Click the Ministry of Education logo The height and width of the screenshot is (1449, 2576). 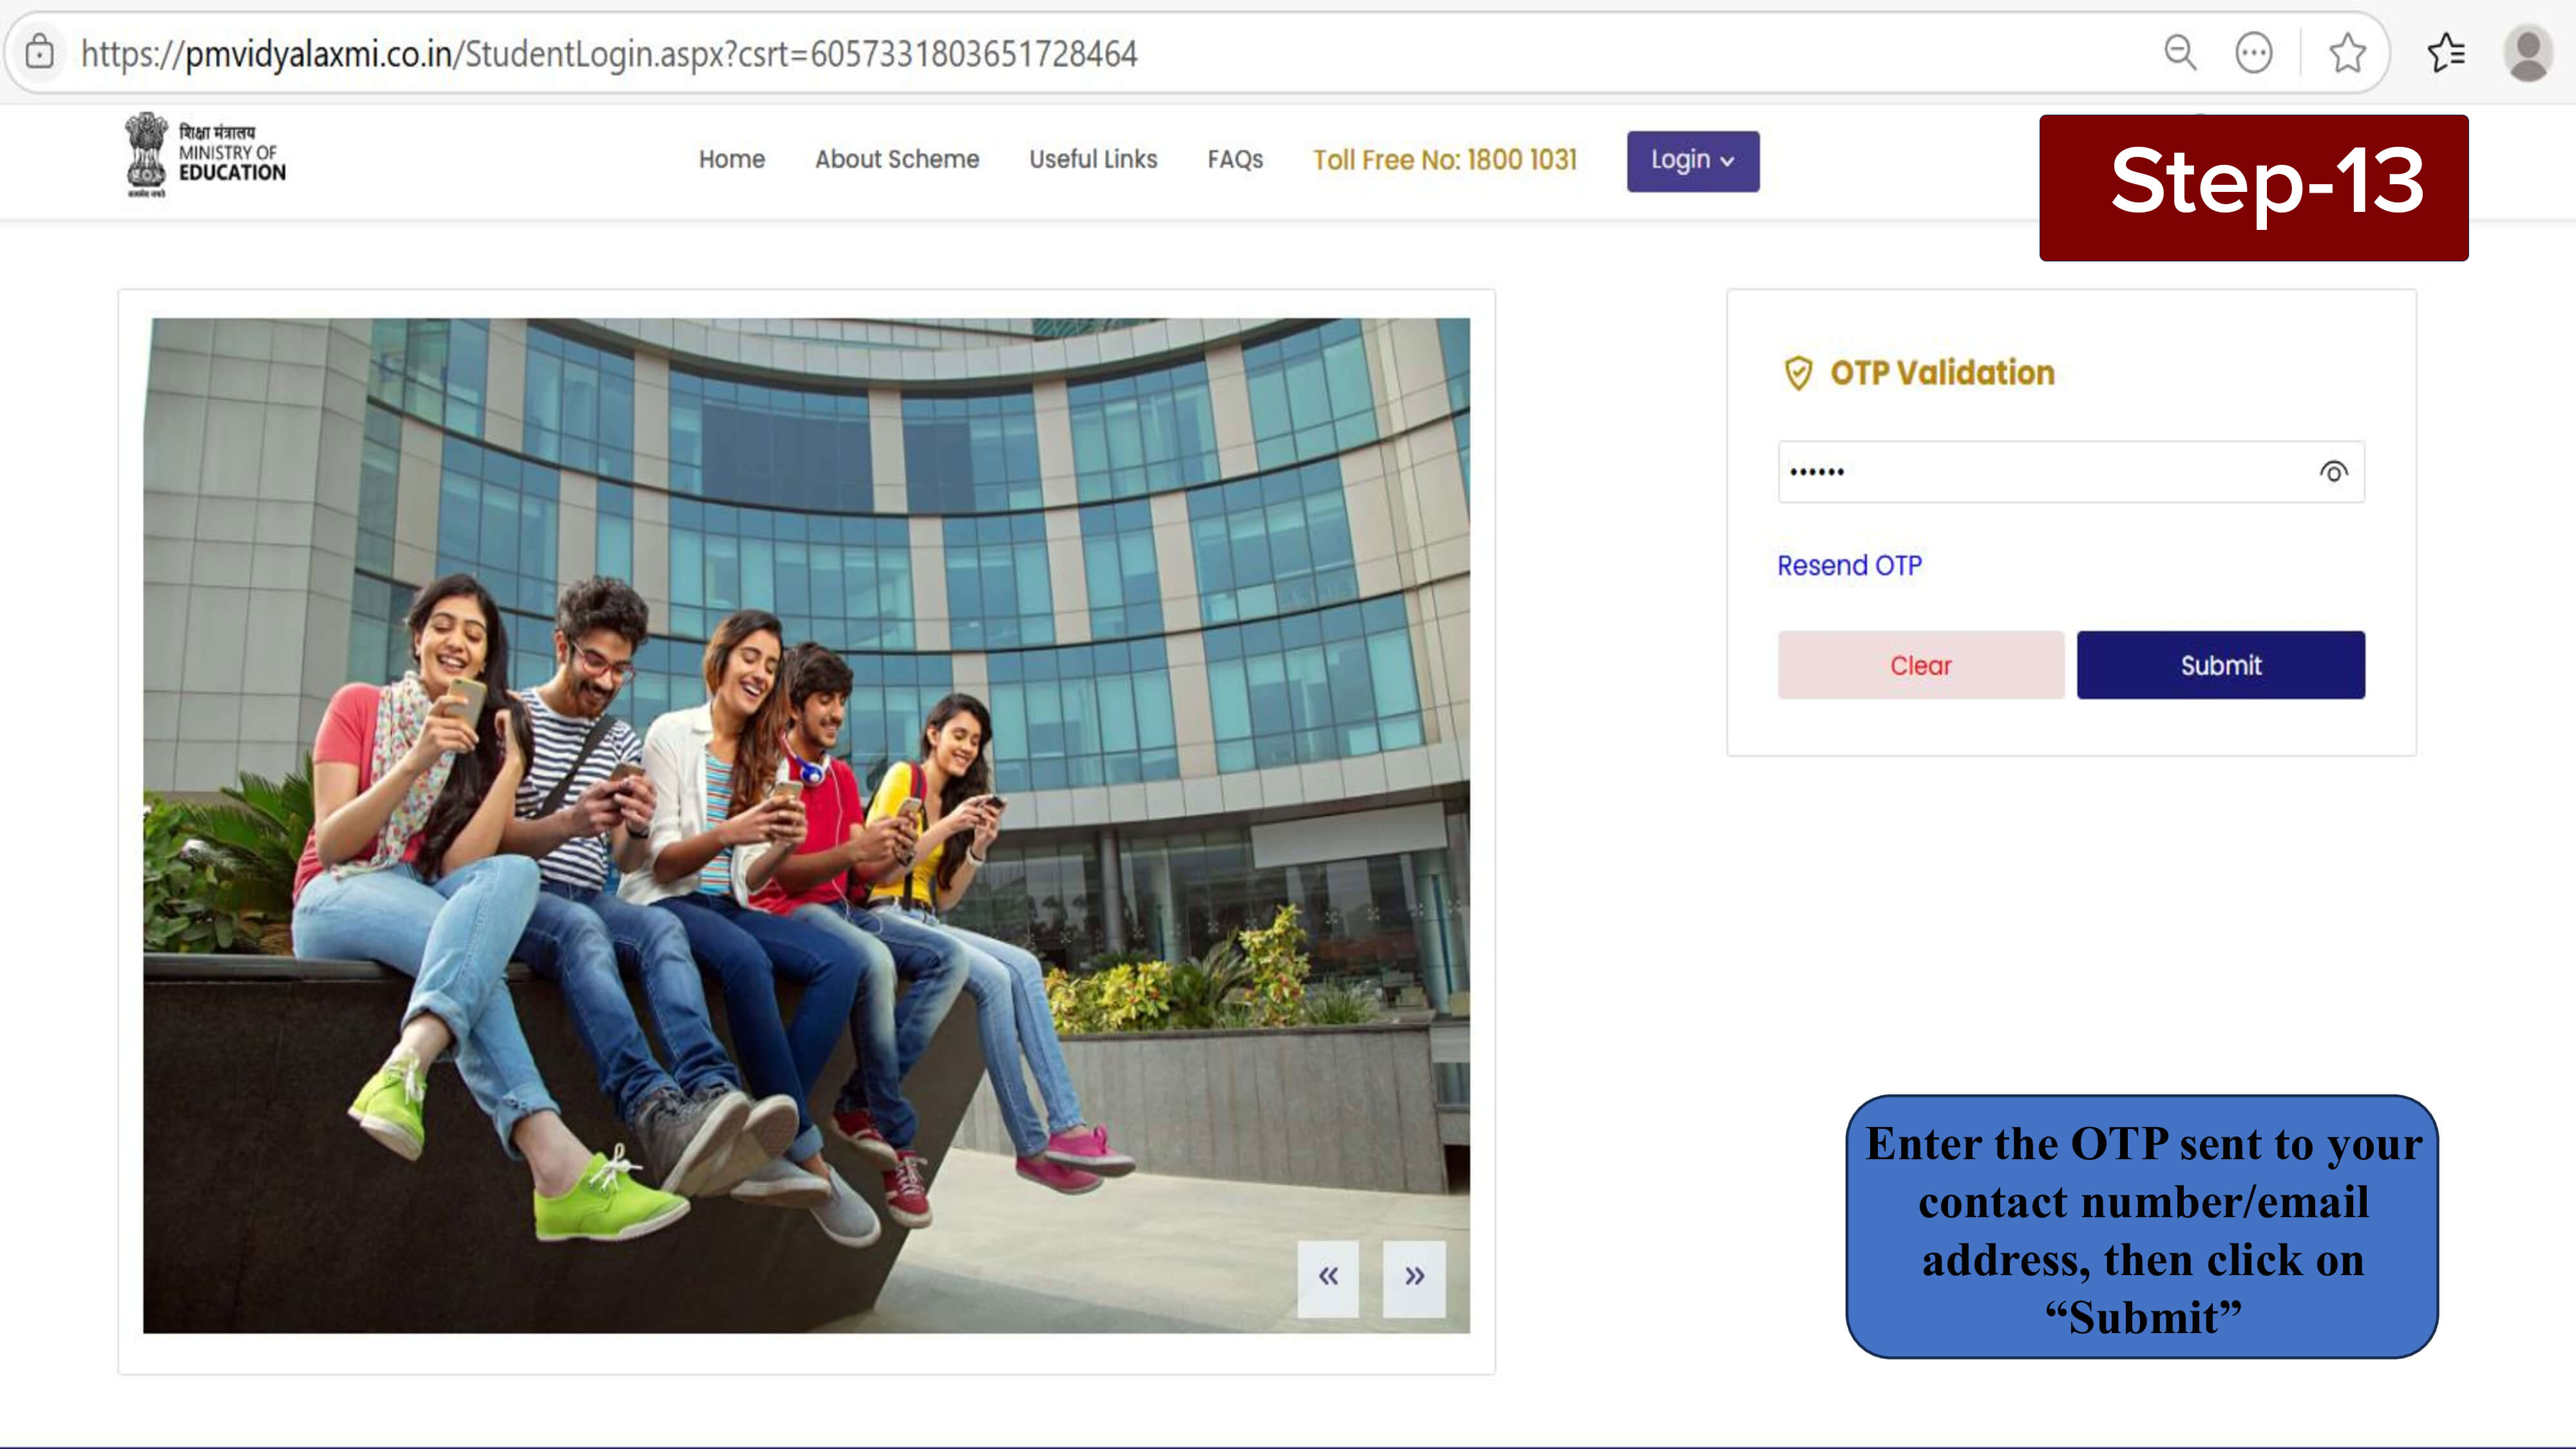point(205,155)
